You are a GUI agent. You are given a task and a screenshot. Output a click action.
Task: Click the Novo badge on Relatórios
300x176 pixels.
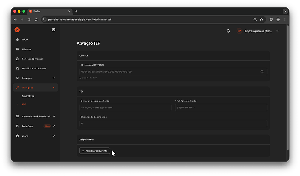pyautogui.click(x=47, y=126)
